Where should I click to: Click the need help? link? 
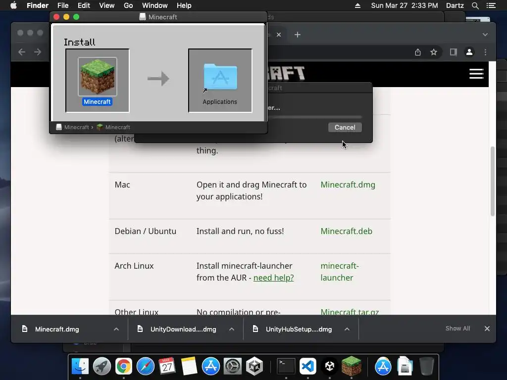coord(273,278)
